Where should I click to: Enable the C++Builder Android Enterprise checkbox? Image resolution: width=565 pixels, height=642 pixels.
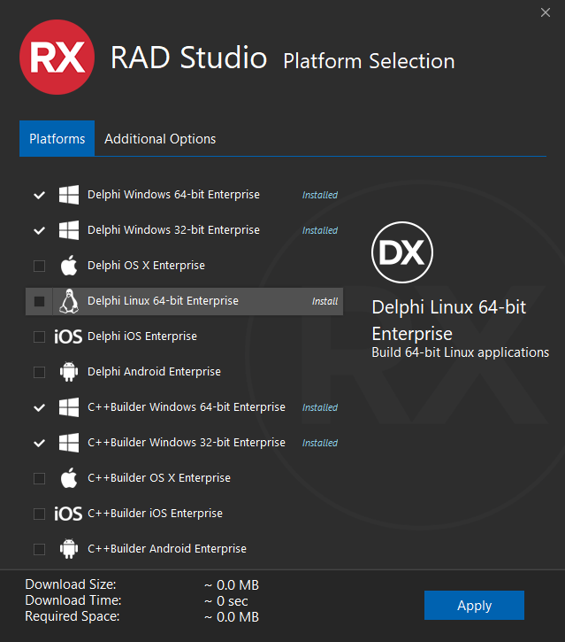point(39,549)
